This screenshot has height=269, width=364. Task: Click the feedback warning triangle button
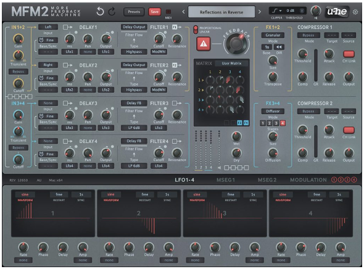204,43
